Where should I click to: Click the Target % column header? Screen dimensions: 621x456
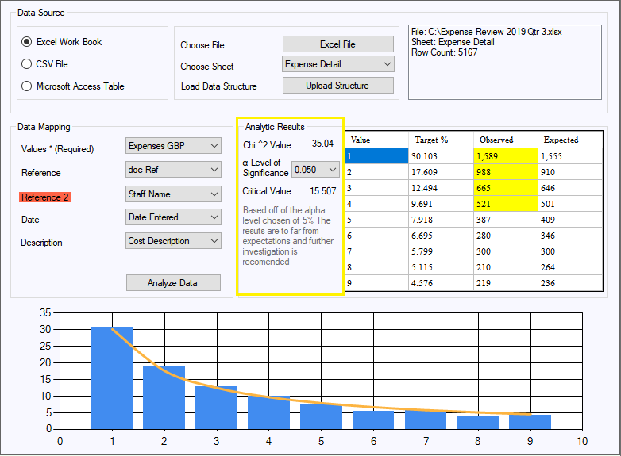[441, 140]
